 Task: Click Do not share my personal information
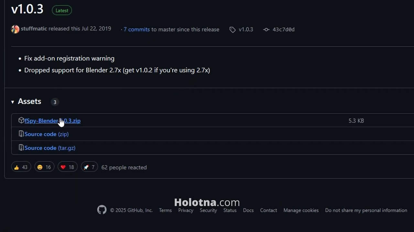pyautogui.click(x=366, y=210)
